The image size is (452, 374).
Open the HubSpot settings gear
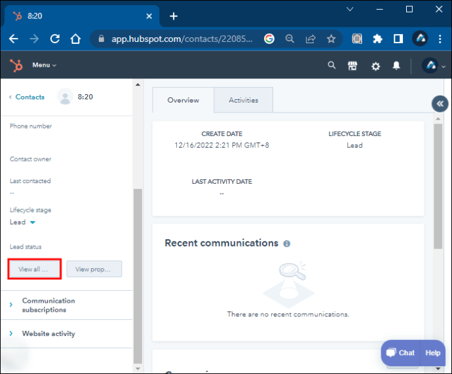[x=375, y=66]
